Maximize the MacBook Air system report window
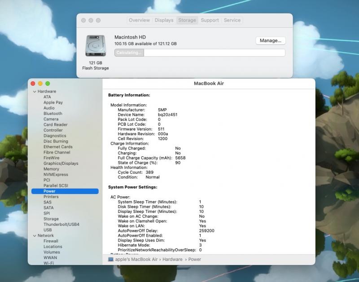The height and width of the screenshot is (282, 359). coord(48,84)
